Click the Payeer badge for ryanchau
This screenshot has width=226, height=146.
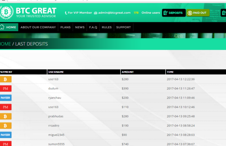pyautogui.click(x=6, y=98)
